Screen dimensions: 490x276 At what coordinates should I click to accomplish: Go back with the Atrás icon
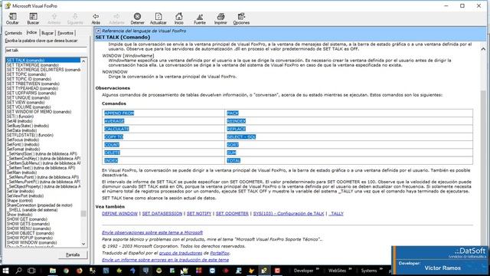(96, 18)
